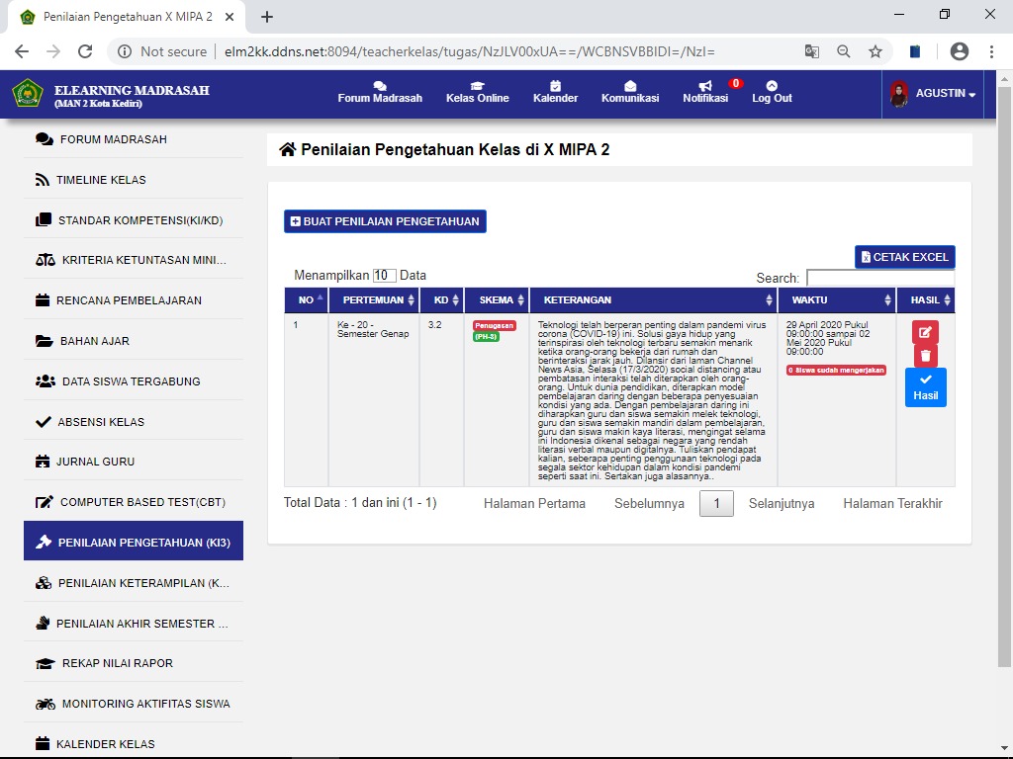Click the Search input field
The image size is (1013, 759).
(879, 279)
